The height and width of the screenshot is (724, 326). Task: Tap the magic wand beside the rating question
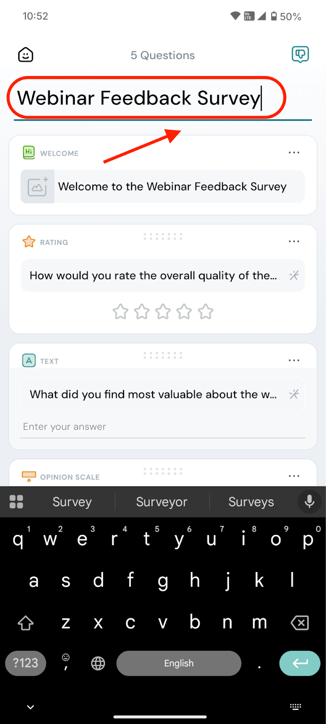click(x=294, y=275)
